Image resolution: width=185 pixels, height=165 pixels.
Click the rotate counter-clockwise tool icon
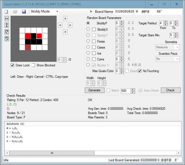(x=7, y=39)
